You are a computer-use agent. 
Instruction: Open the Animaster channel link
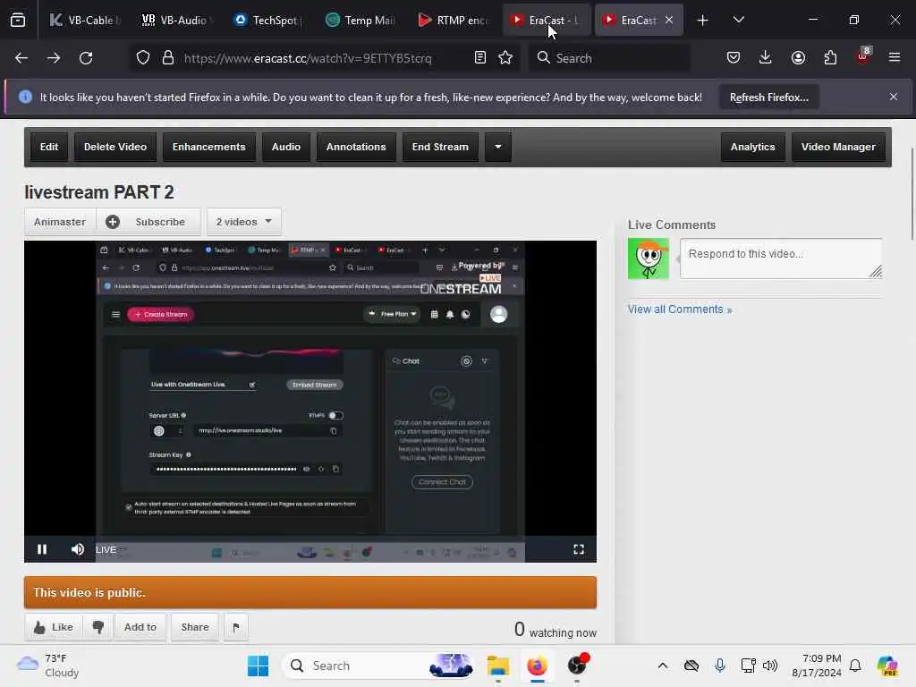point(60,222)
